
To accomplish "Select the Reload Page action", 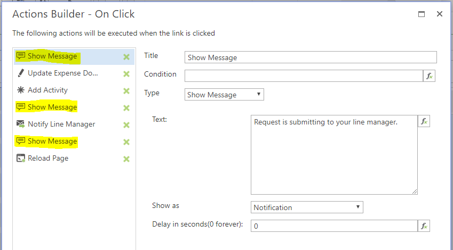I will tap(48, 159).
